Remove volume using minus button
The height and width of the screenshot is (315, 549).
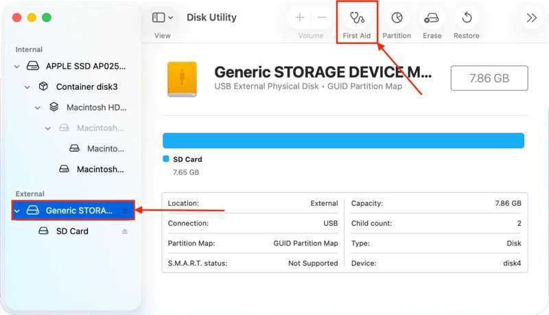(321, 18)
